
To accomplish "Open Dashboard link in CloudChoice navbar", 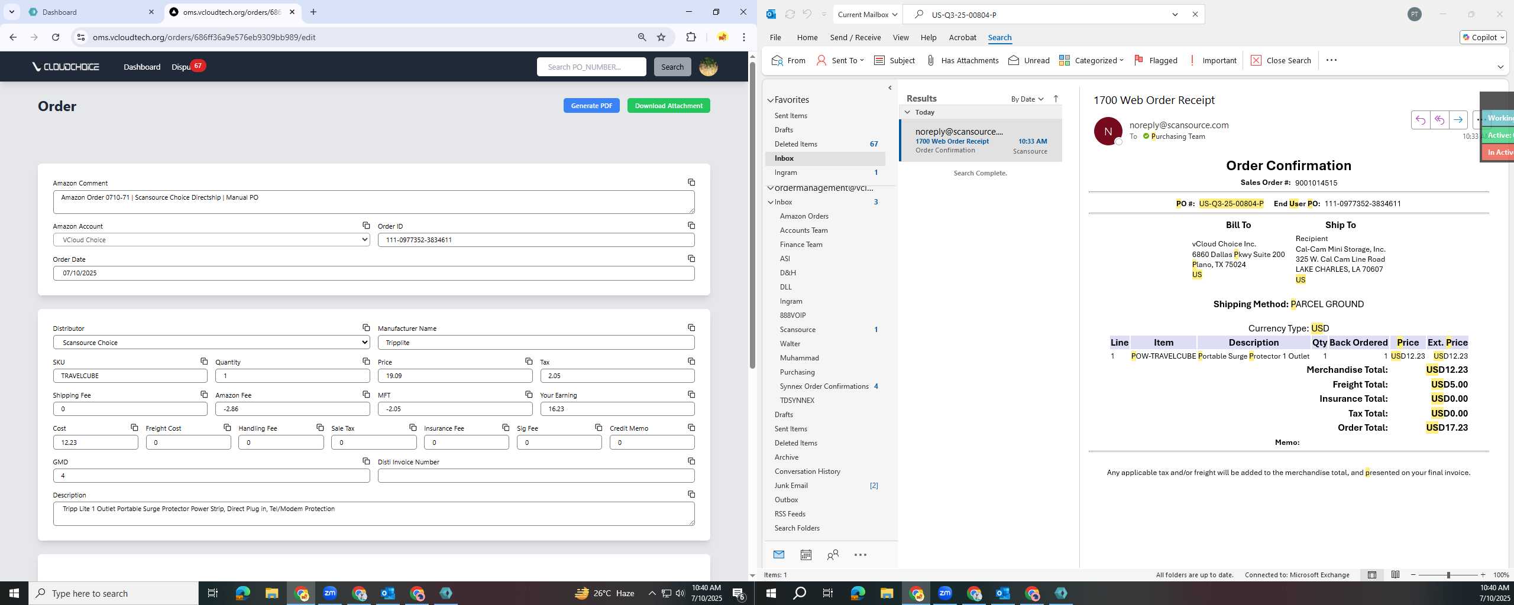I will coord(142,67).
